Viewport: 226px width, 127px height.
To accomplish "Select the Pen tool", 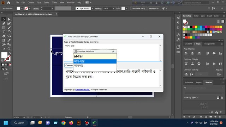I will point(4,24).
